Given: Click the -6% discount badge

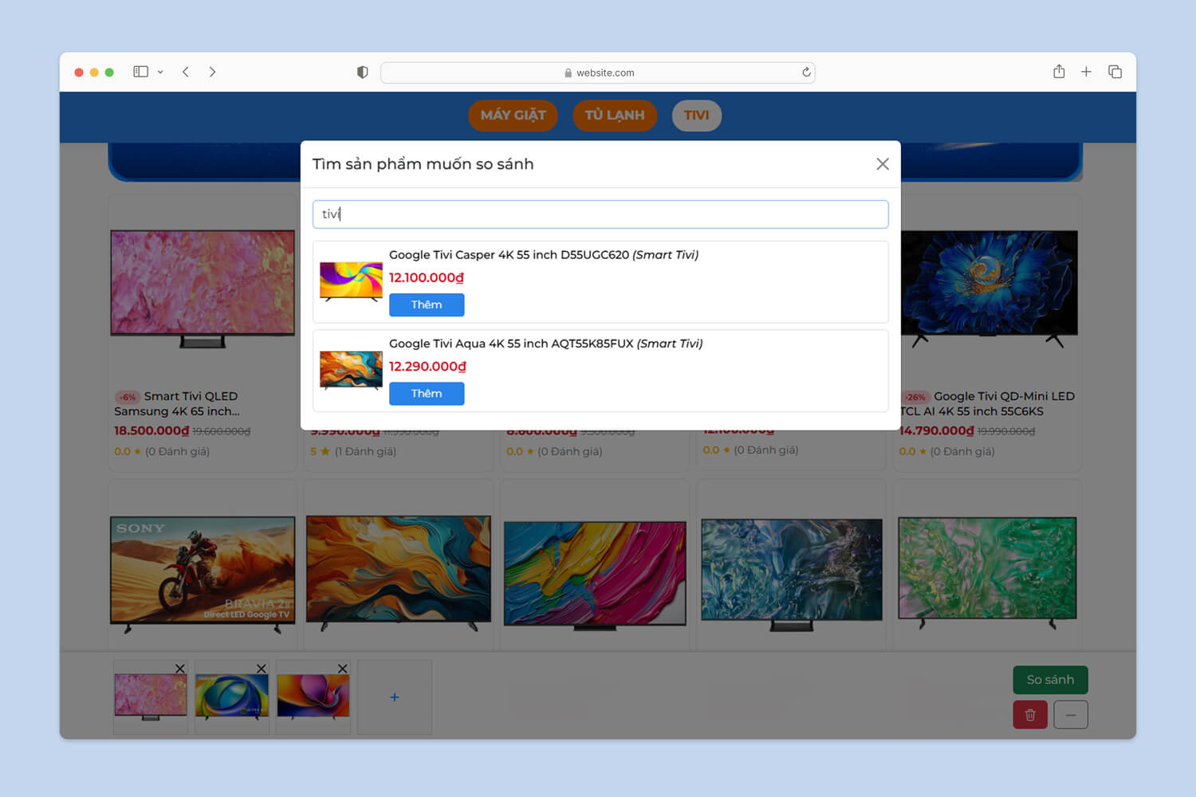Looking at the screenshot, I should tap(128, 397).
